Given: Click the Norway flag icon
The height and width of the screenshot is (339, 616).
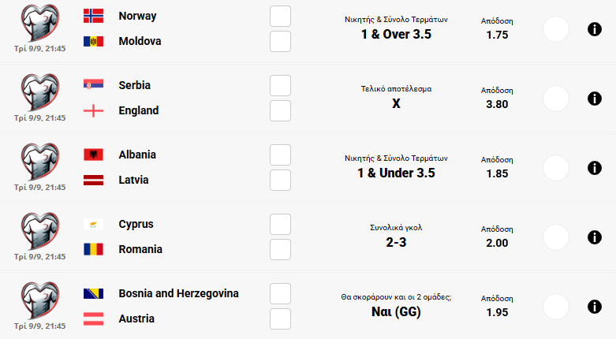Looking at the screenshot, I should pos(93,16).
